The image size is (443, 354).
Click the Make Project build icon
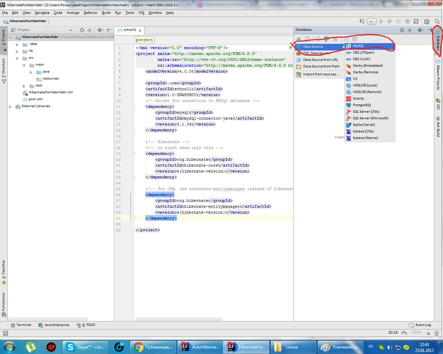coord(362,21)
